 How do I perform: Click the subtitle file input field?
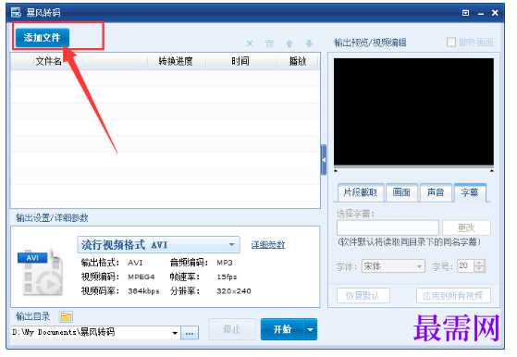tap(388, 228)
